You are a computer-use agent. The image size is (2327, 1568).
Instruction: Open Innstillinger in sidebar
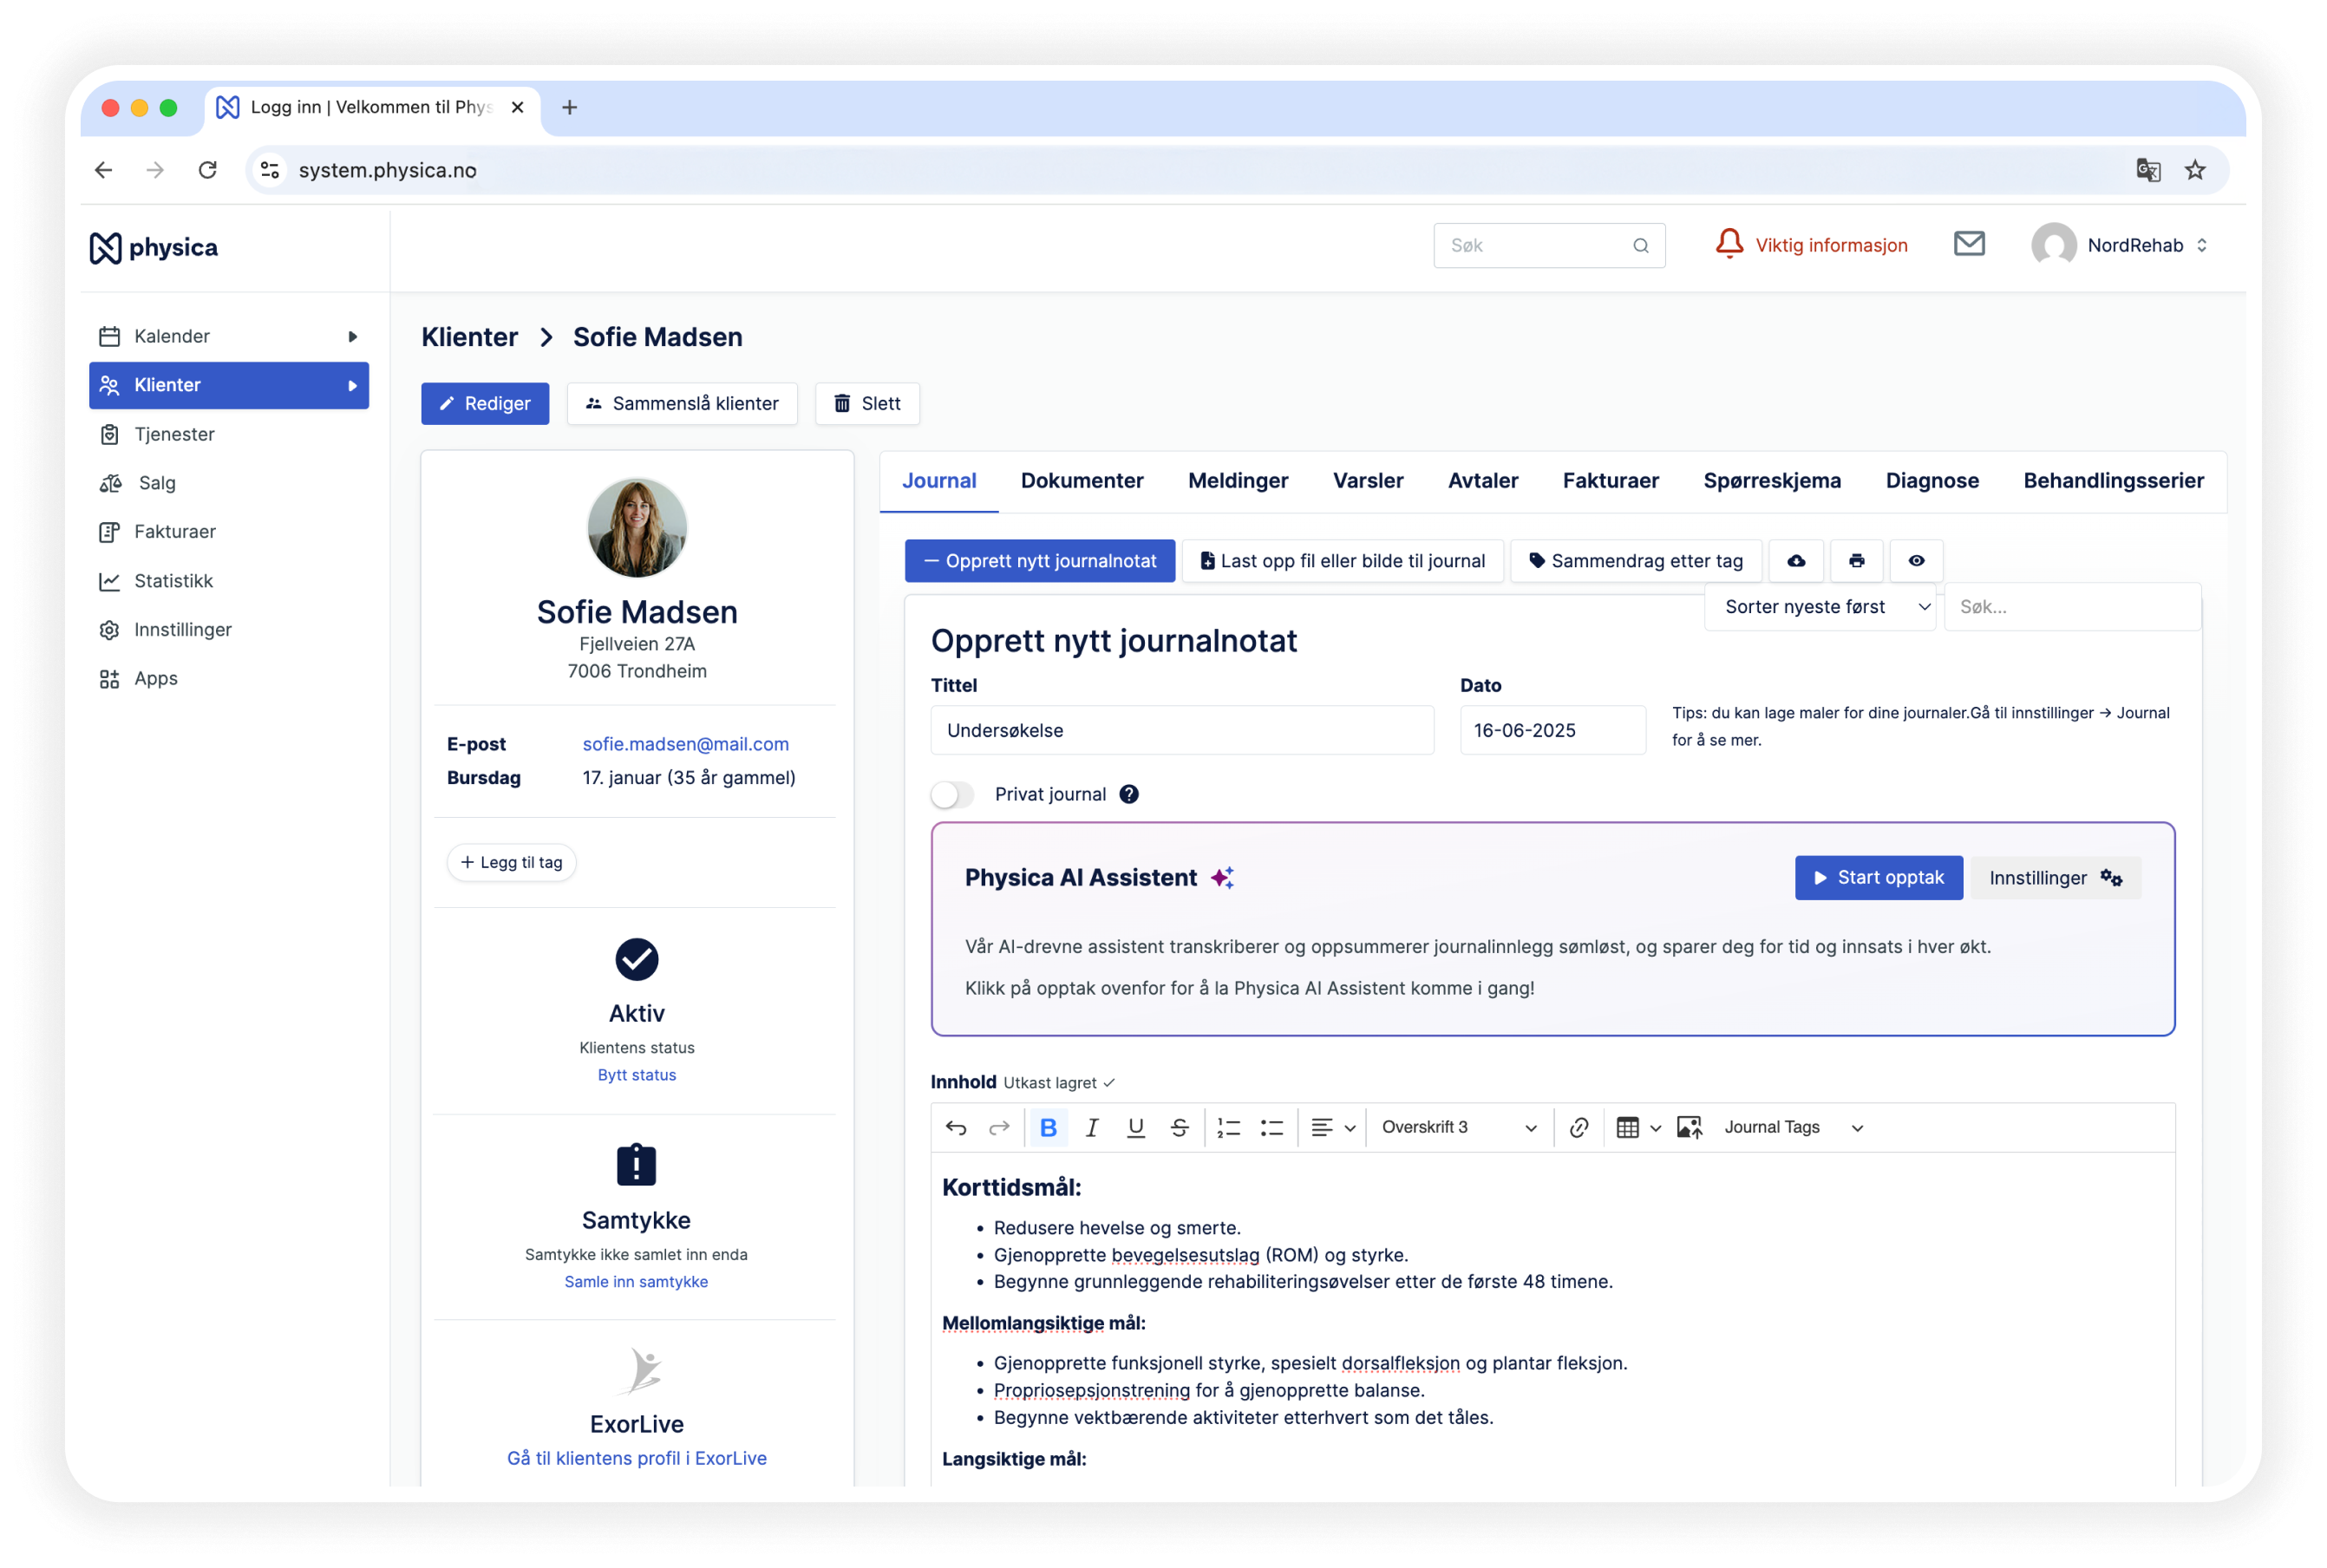tap(229, 630)
